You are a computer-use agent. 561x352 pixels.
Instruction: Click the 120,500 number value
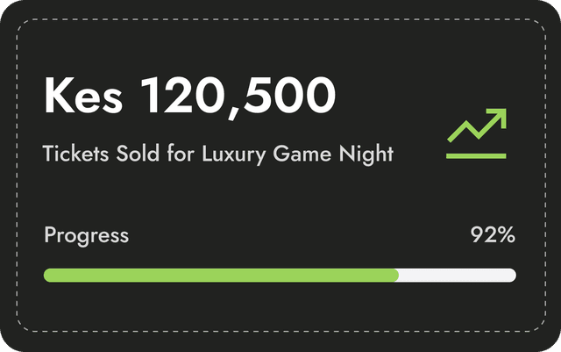tap(238, 97)
